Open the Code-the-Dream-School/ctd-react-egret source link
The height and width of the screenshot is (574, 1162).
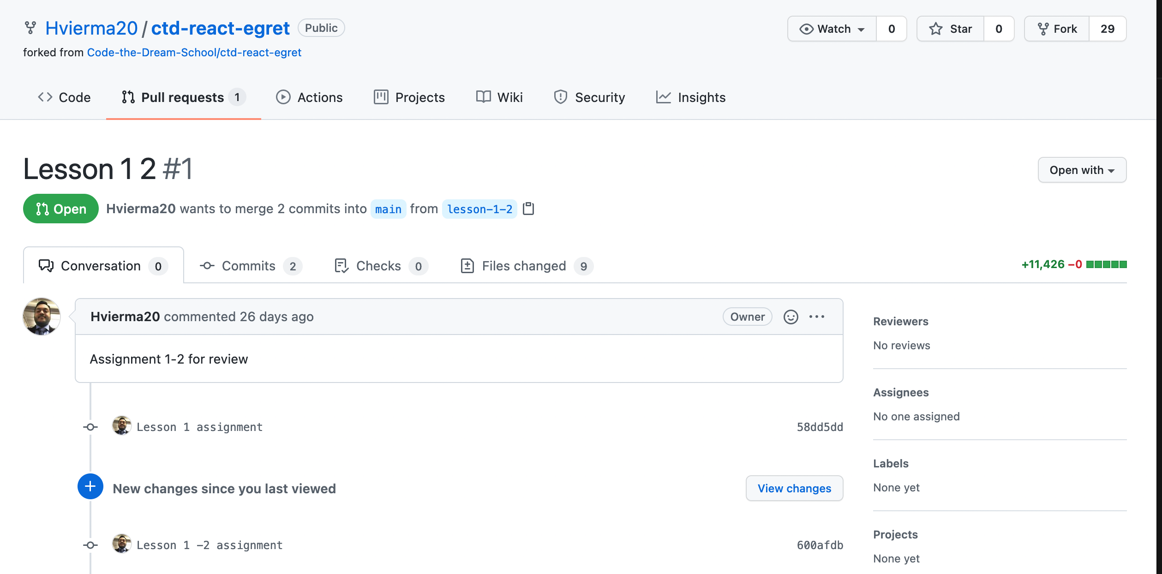(194, 53)
